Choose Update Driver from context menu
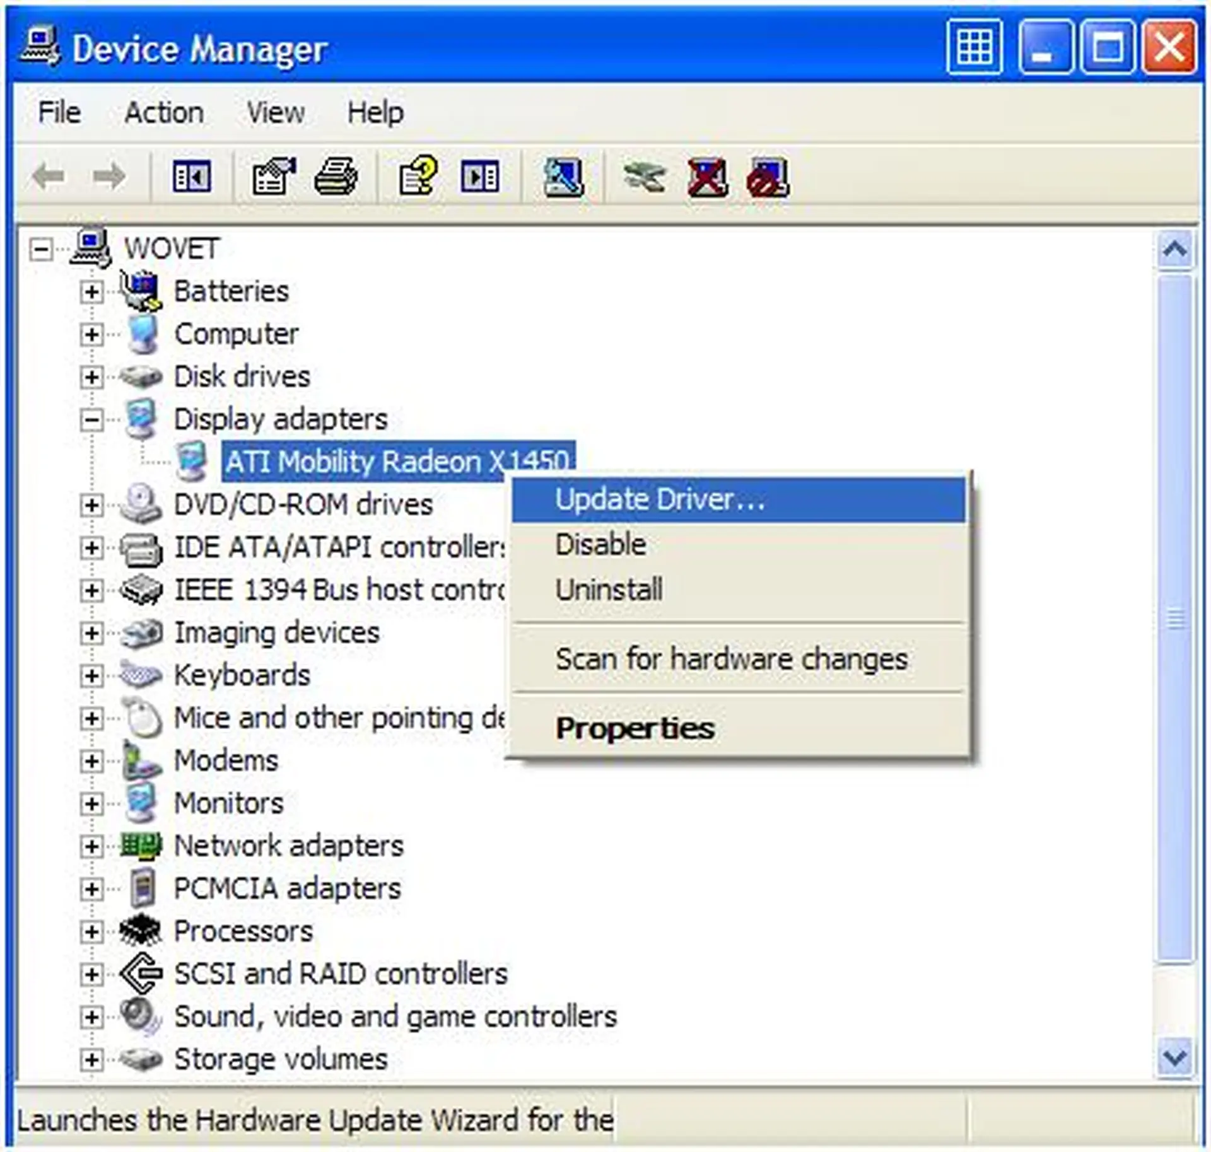 click(659, 499)
